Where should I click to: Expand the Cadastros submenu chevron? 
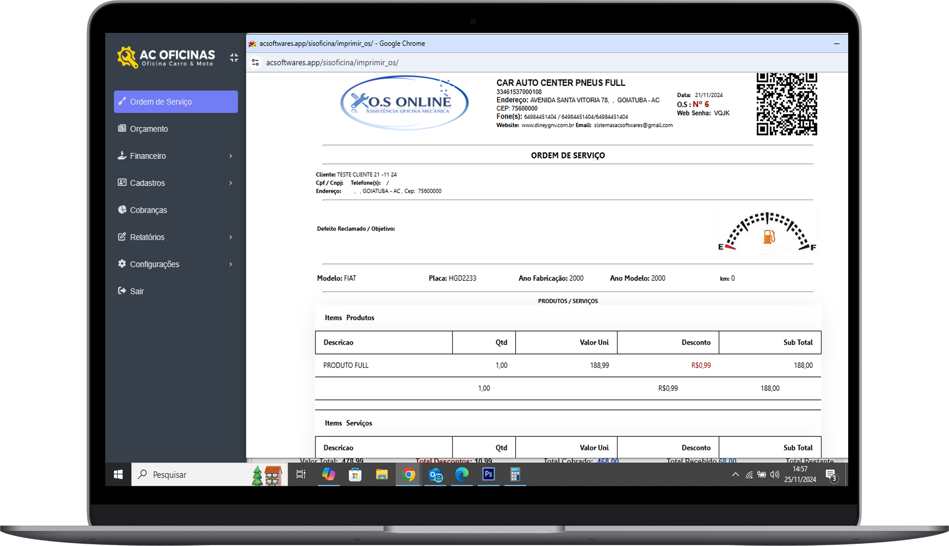point(230,183)
